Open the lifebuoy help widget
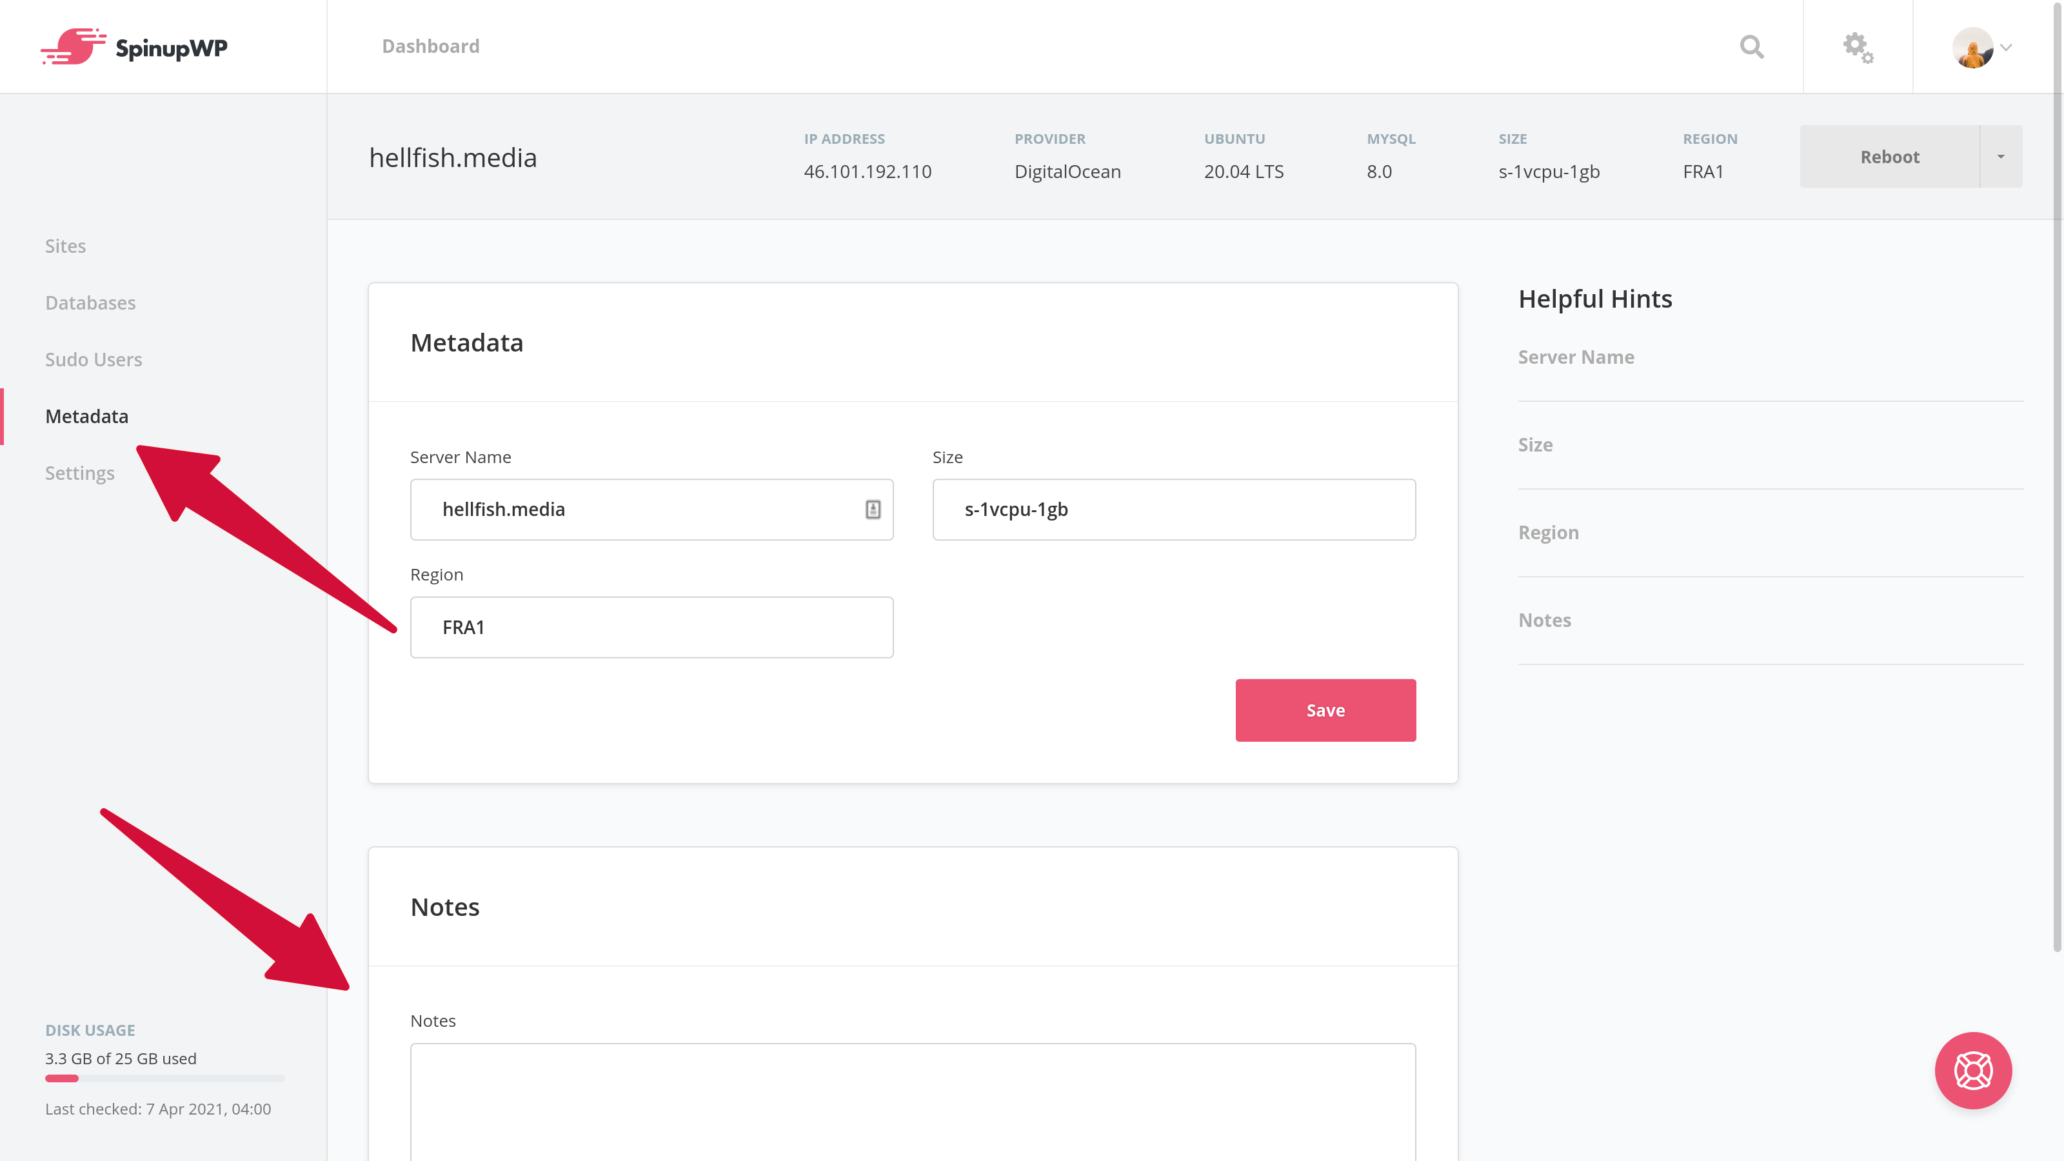 (1972, 1071)
